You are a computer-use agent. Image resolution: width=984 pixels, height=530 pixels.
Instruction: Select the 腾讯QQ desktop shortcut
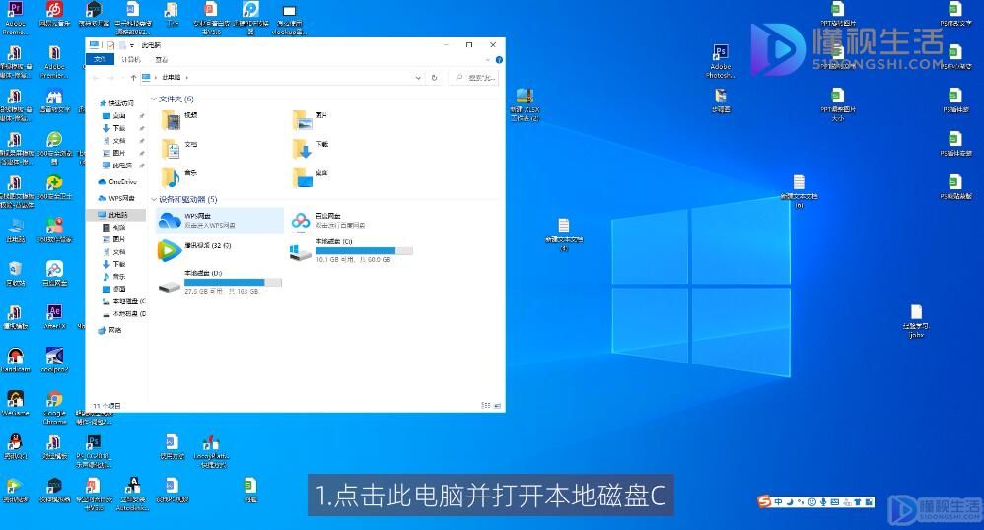15,446
